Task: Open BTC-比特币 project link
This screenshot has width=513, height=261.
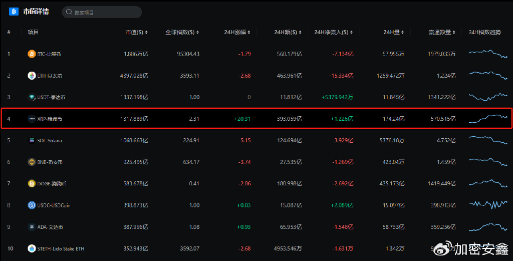Action: click(50, 54)
